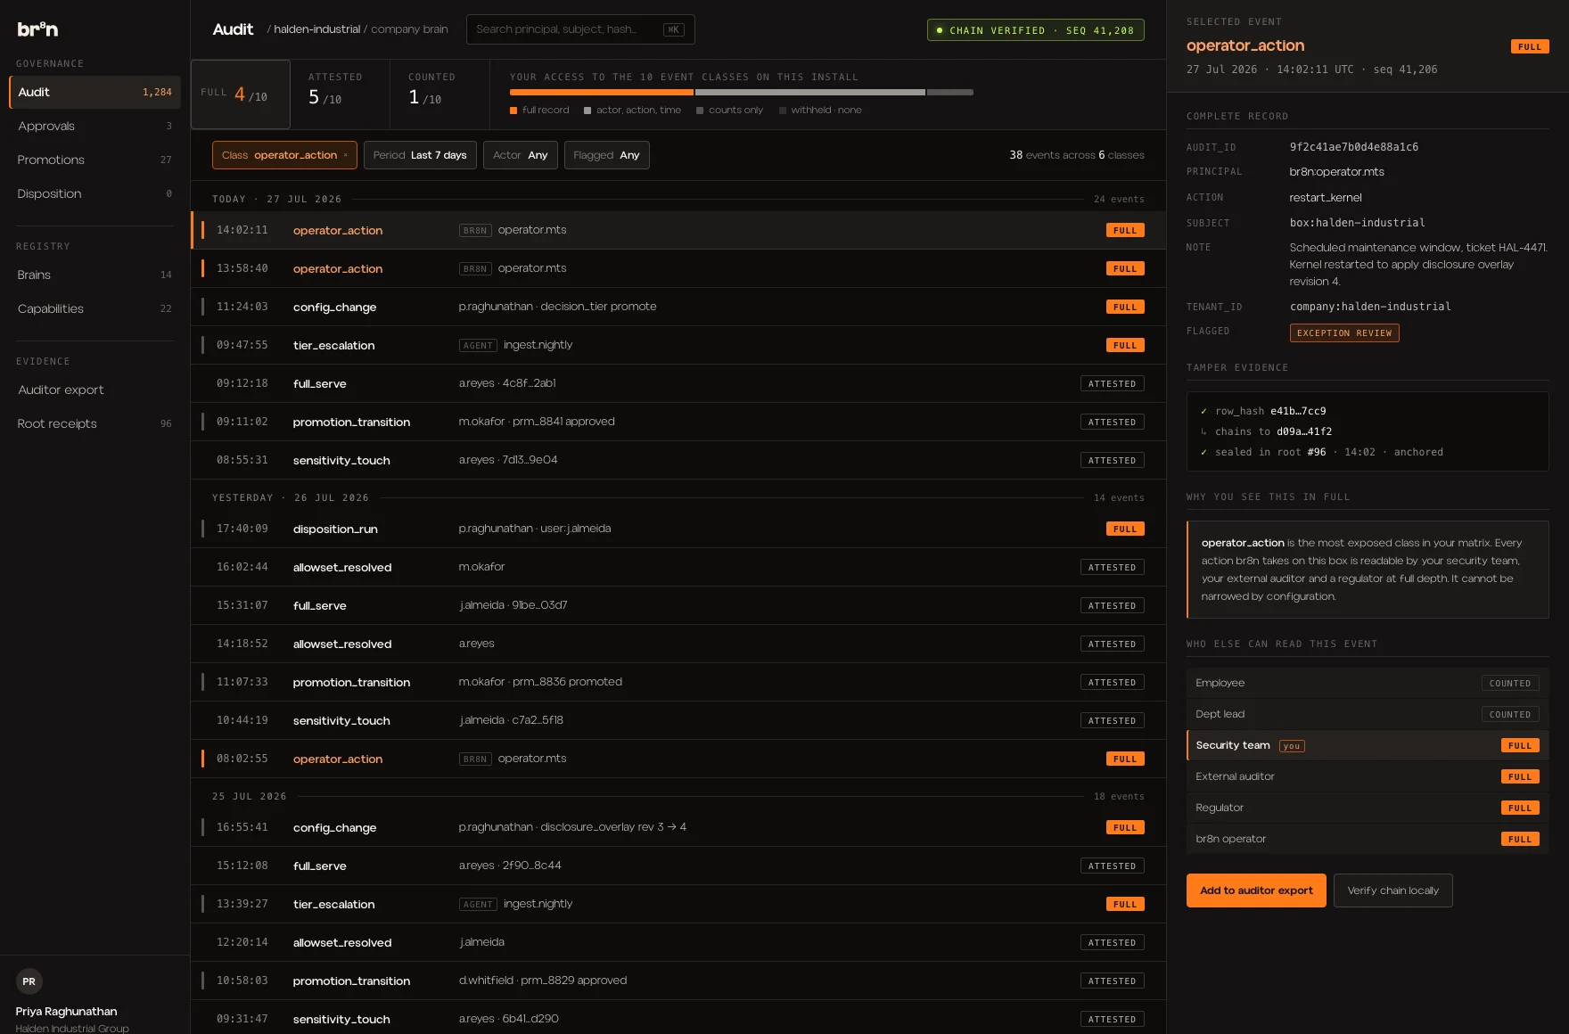Select the 13:39:27 tier_escalation event
The image size is (1569, 1034).
[678, 904]
